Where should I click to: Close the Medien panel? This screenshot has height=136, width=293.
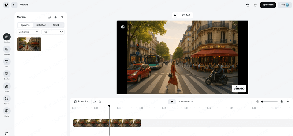62,17
